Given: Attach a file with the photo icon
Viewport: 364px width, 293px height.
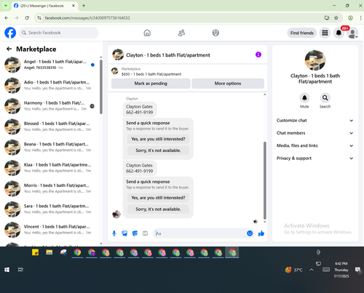Looking at the screenshot, I should point(124,233).
